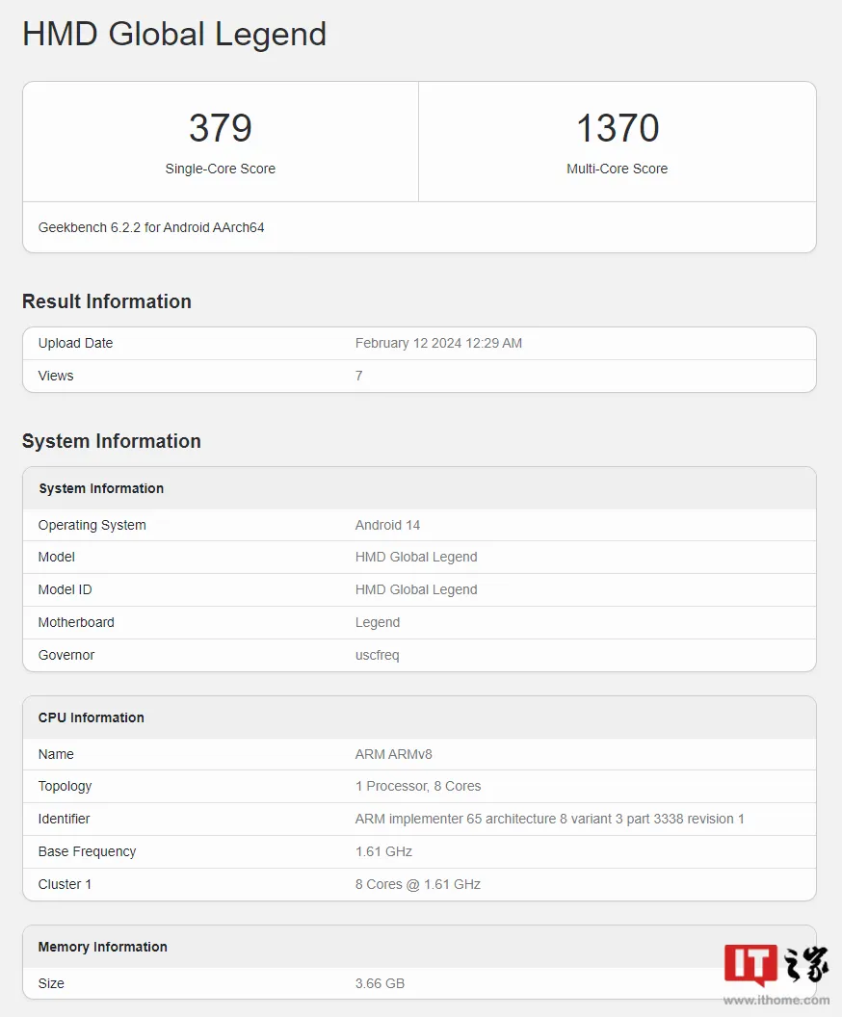Click Geekbench 6.2.2 for Android AArch64 text
Image resolution: width=842 pixels, height=1017 pixels.
tap(151, 227)
